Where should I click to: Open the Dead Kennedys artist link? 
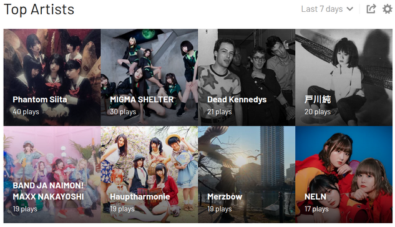(237, 99)
